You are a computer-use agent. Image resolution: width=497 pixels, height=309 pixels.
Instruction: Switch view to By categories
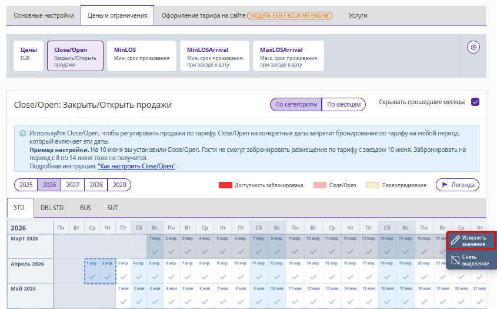(x=296, y=104)
